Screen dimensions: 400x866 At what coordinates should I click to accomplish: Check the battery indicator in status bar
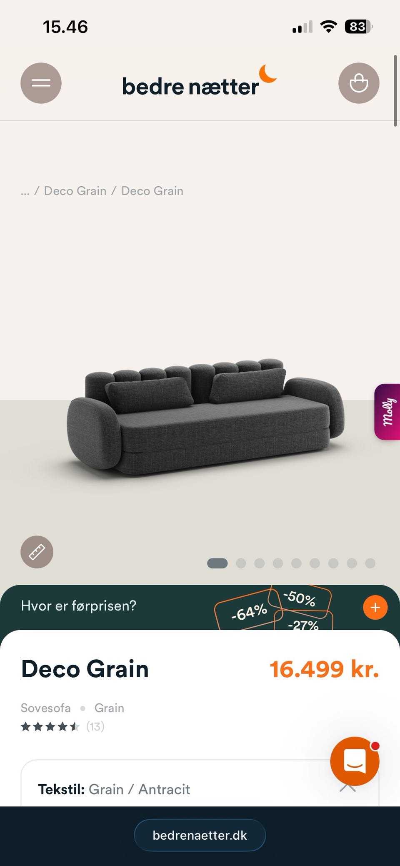point(358,27)
